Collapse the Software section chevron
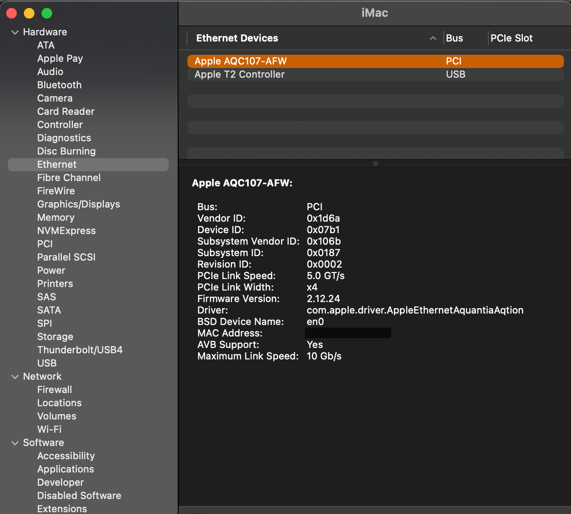This screenshot has height=514, width=571. (x=15, y=443)
